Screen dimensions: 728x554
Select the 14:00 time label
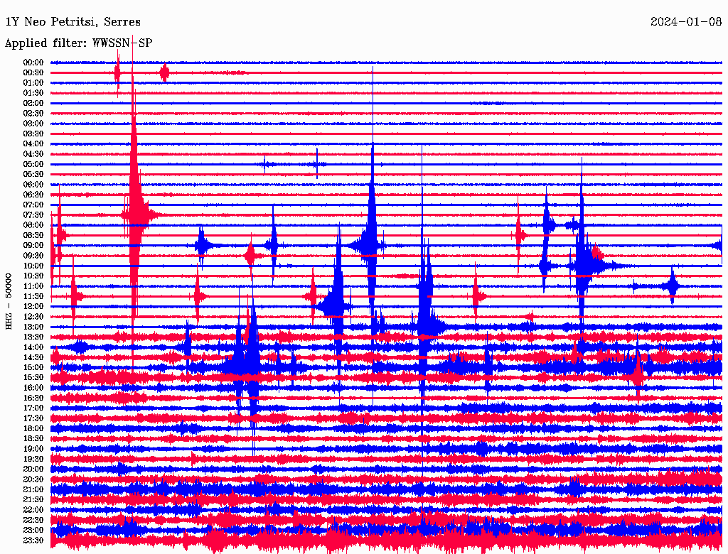[x=33, y=347]
